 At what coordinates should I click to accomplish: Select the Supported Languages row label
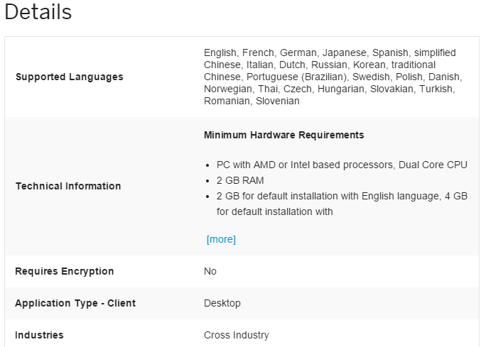[69, 77]
